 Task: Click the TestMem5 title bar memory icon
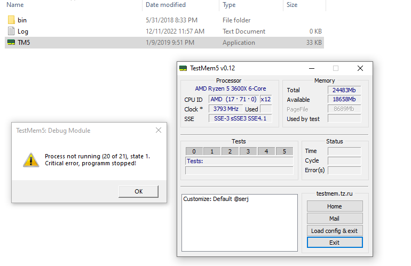pos(183,68)
